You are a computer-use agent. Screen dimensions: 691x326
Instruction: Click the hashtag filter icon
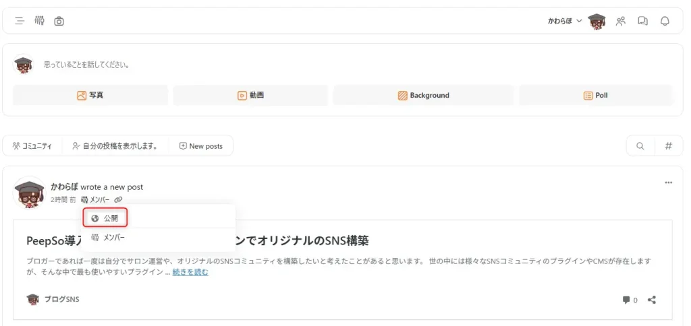pyautogui.click(x=669, y=146)
